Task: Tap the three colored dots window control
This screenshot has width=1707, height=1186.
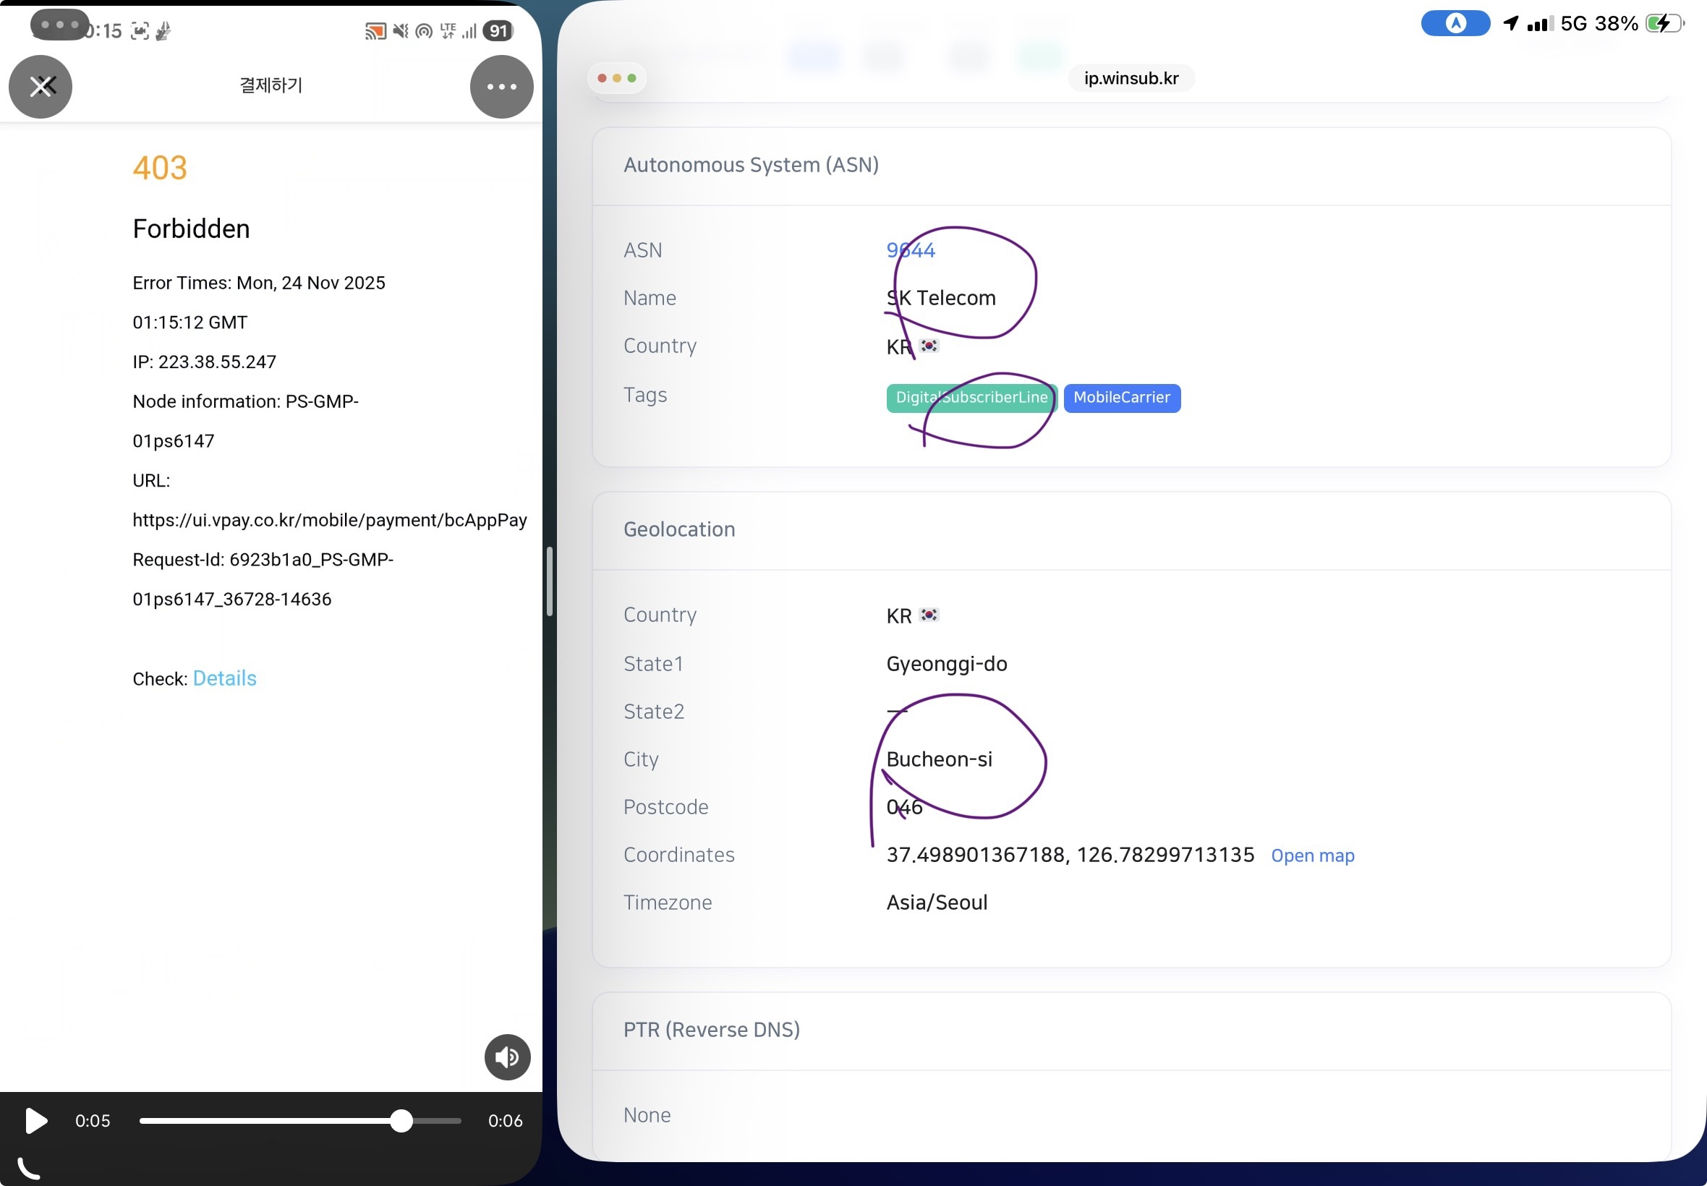Action: pos(617,78)
